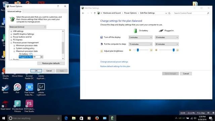Click Restore plan defaults button
Viewport: 215px width, 121px height.
(51, 63)
